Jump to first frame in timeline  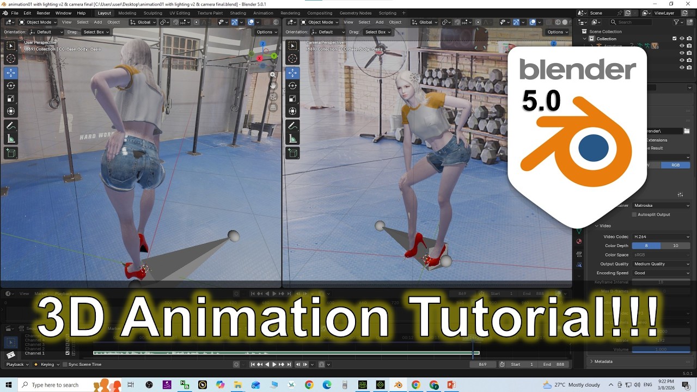253,364
